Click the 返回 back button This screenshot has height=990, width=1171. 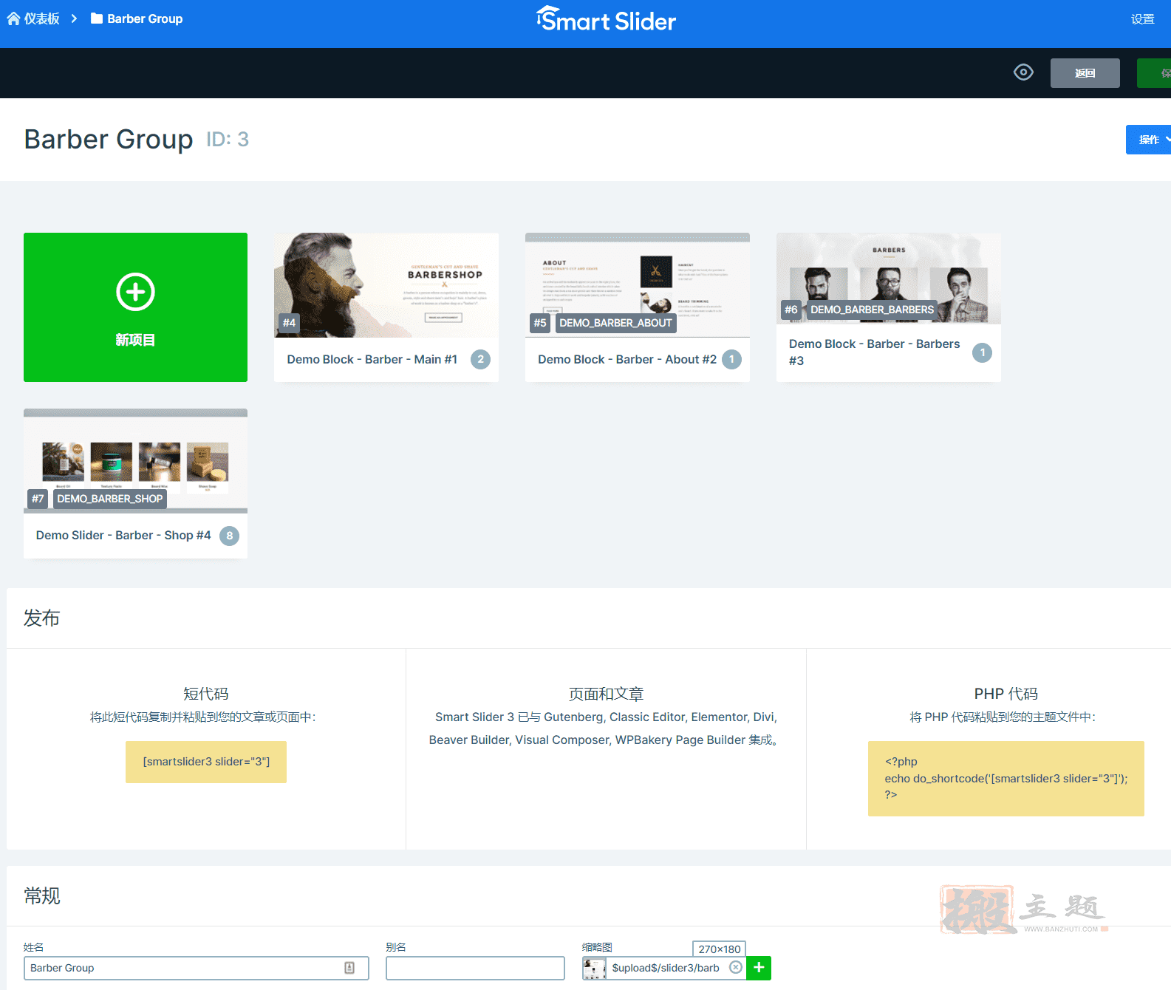(x=1085, y=73)
